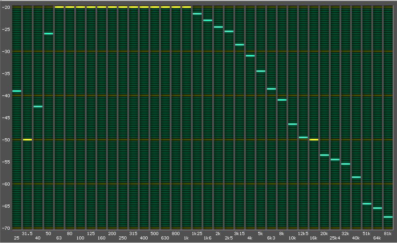
Task: Pick the cyan peak marker in the 6k3 band
Action: tap(272, 89)
